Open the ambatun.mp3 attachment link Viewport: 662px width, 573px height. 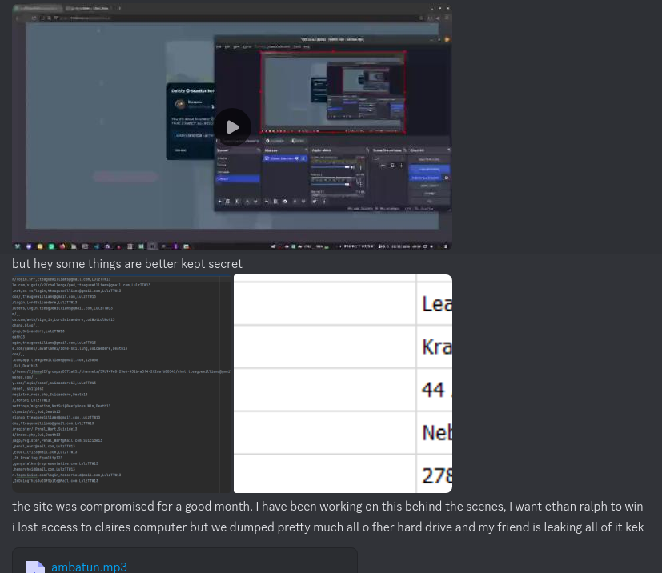coord(89,567)
